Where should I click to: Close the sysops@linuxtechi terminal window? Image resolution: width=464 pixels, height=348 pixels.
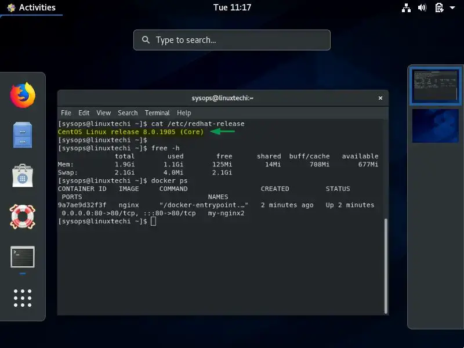click(x=380, y=98)
